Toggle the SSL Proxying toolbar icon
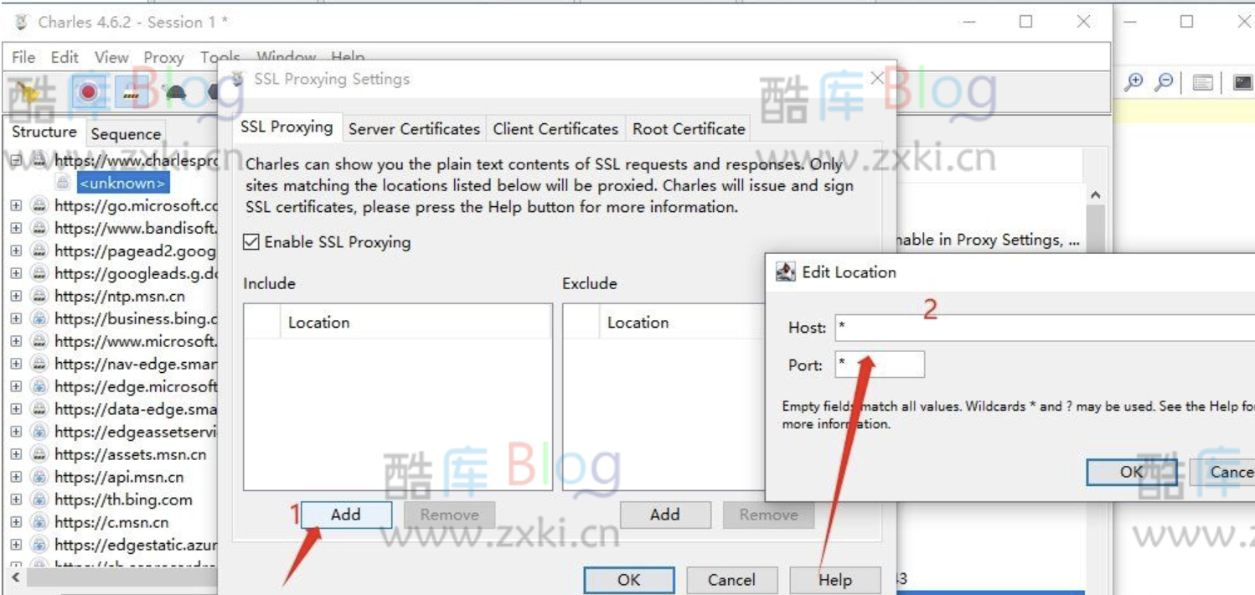This screenshot has width=1255, height=595. [132, 92]
